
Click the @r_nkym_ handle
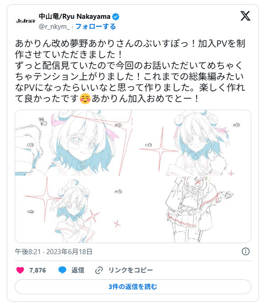pos(54,27)
